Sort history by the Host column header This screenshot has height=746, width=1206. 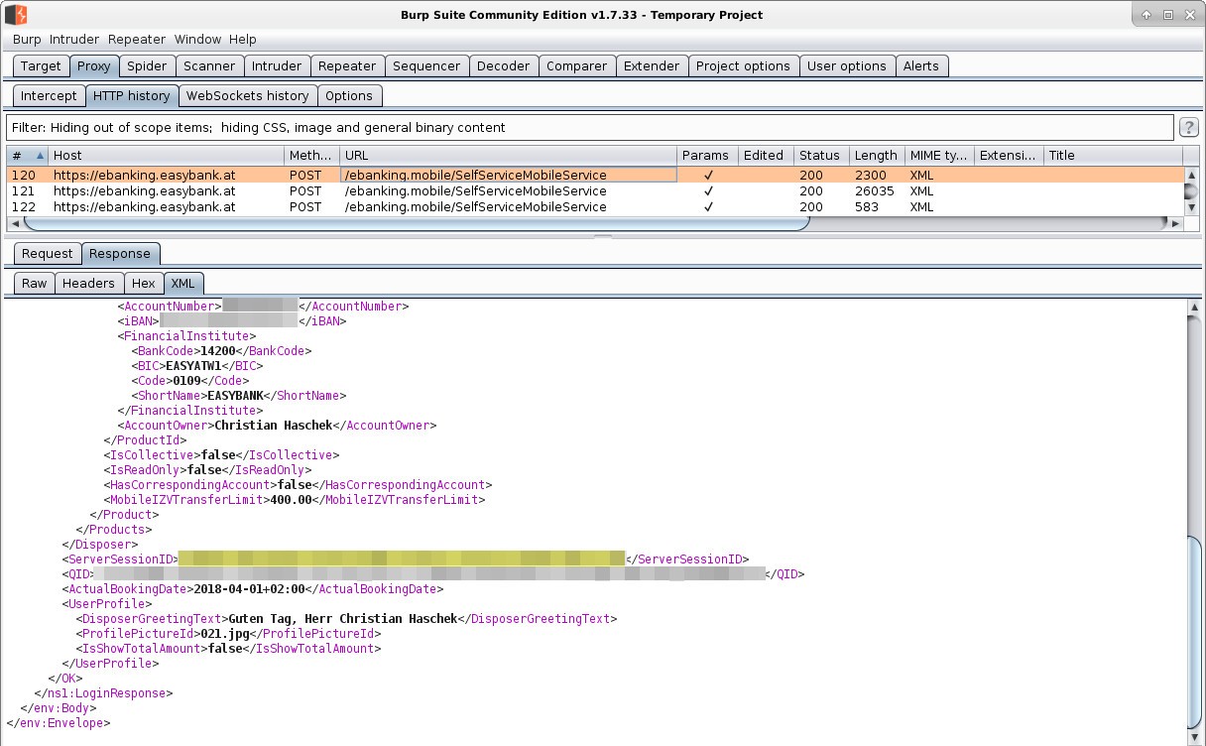pyautogui.click(x=166, y=156)
